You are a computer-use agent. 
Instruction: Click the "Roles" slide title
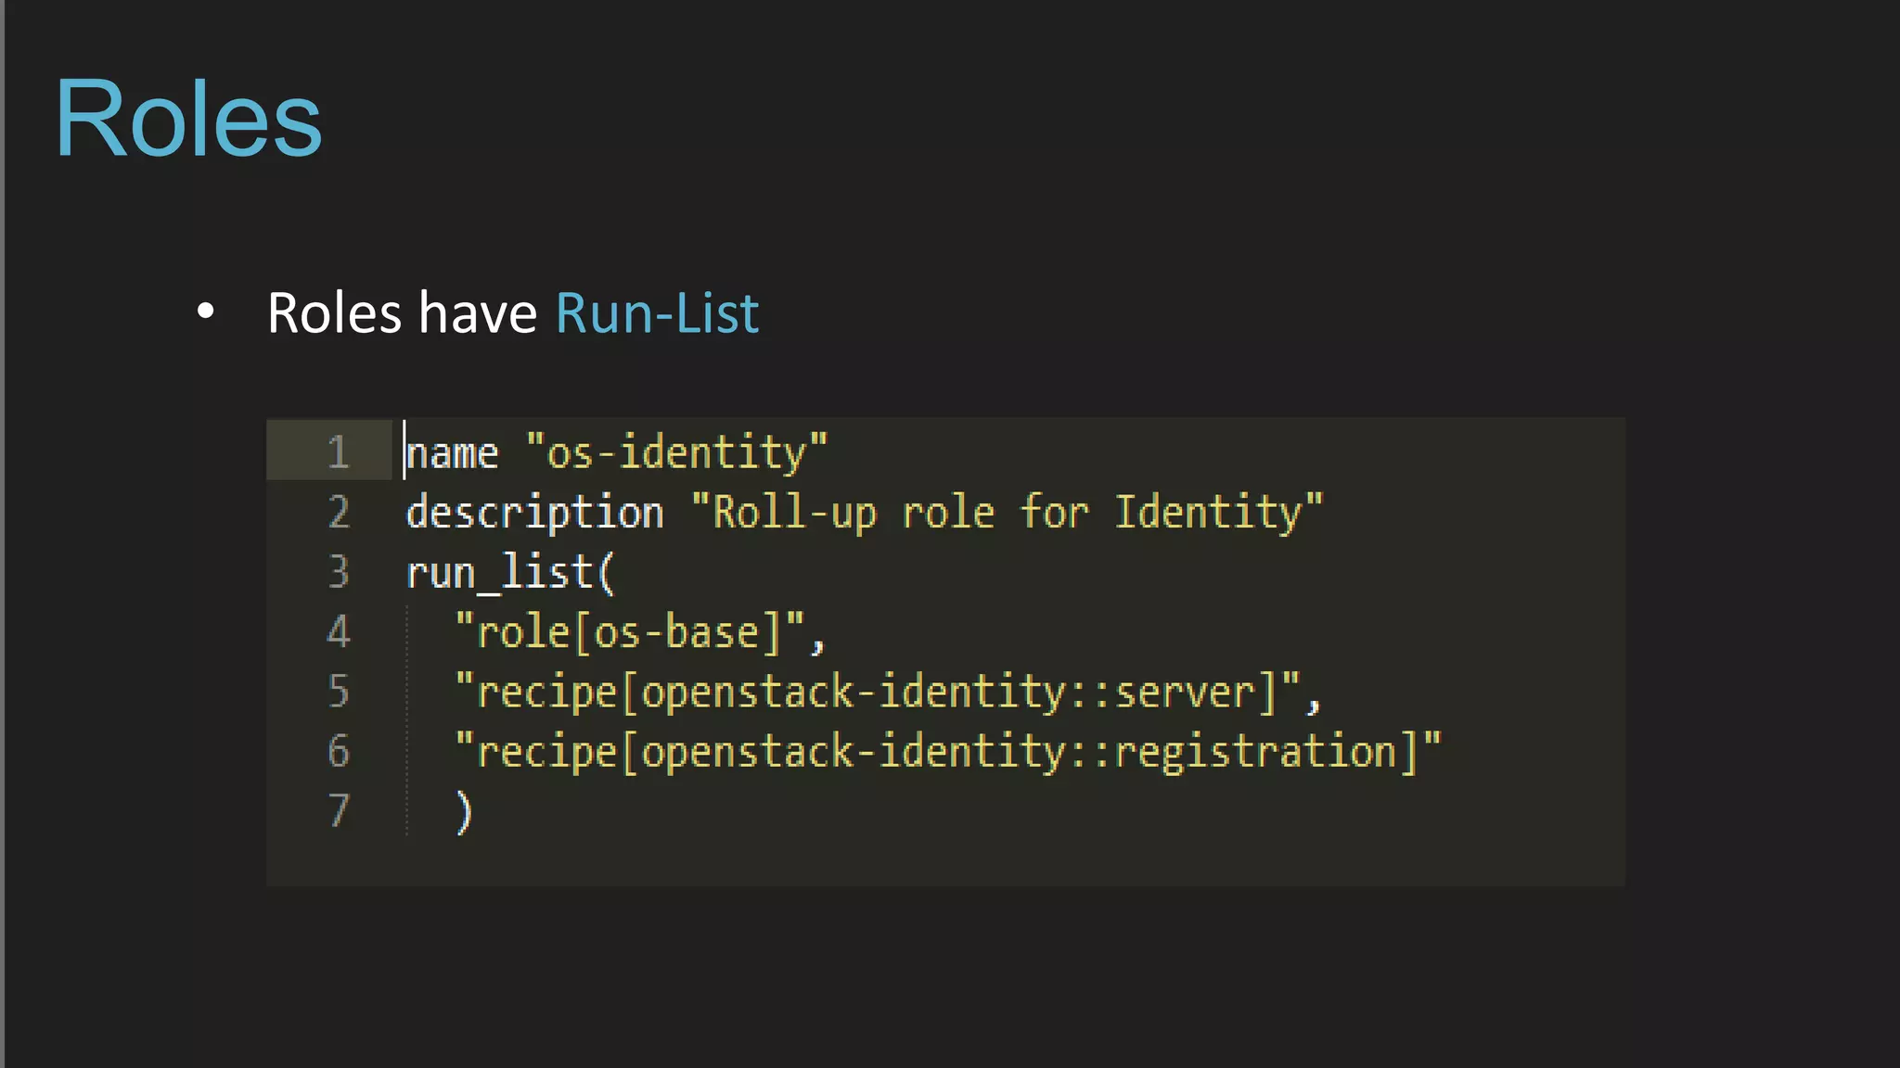click(x=188, y=119)
